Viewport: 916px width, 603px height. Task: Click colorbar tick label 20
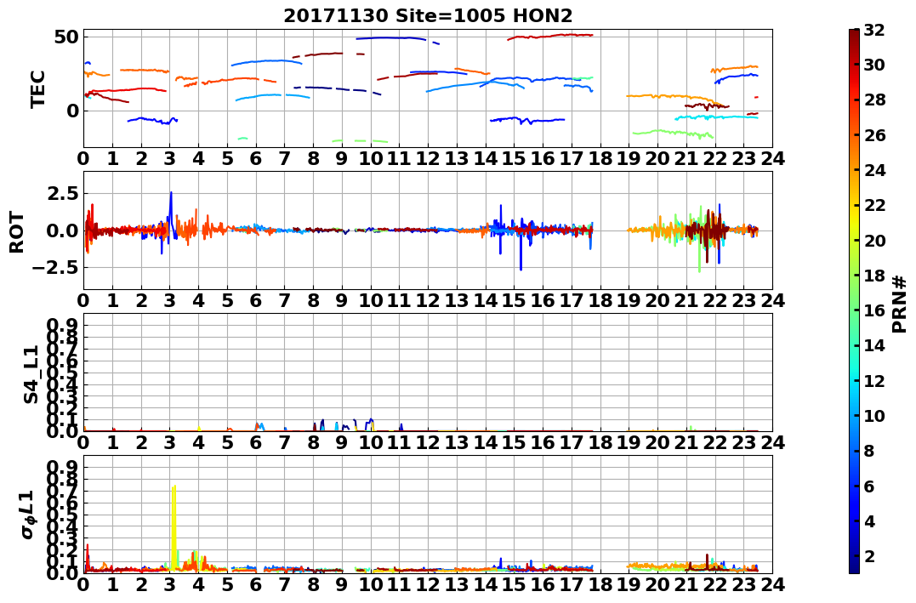point(874,240)
